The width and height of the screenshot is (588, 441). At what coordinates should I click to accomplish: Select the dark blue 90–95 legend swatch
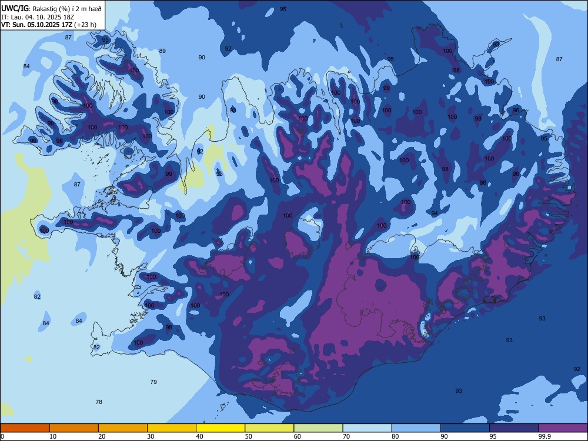pyautogui.click(x=465, y=428)
